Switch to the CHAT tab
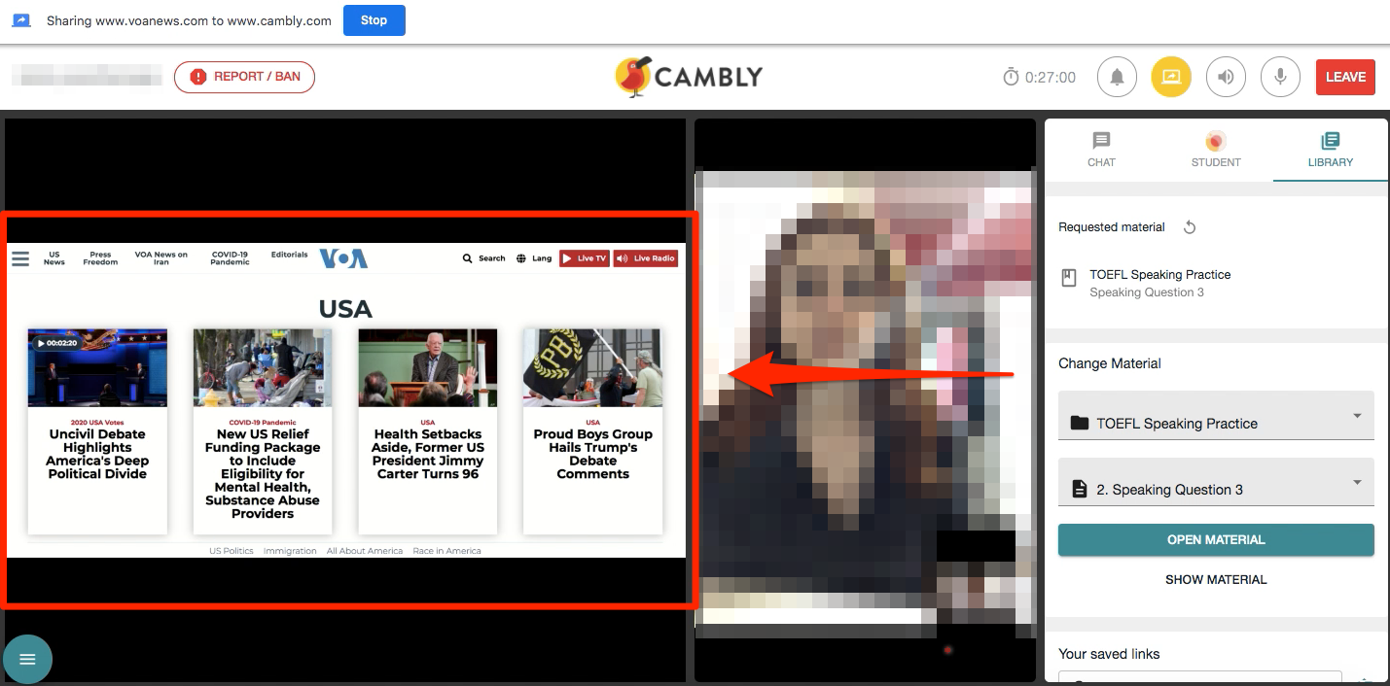Viewport: 1390px width, 686px height. [x=1101, y=150]
